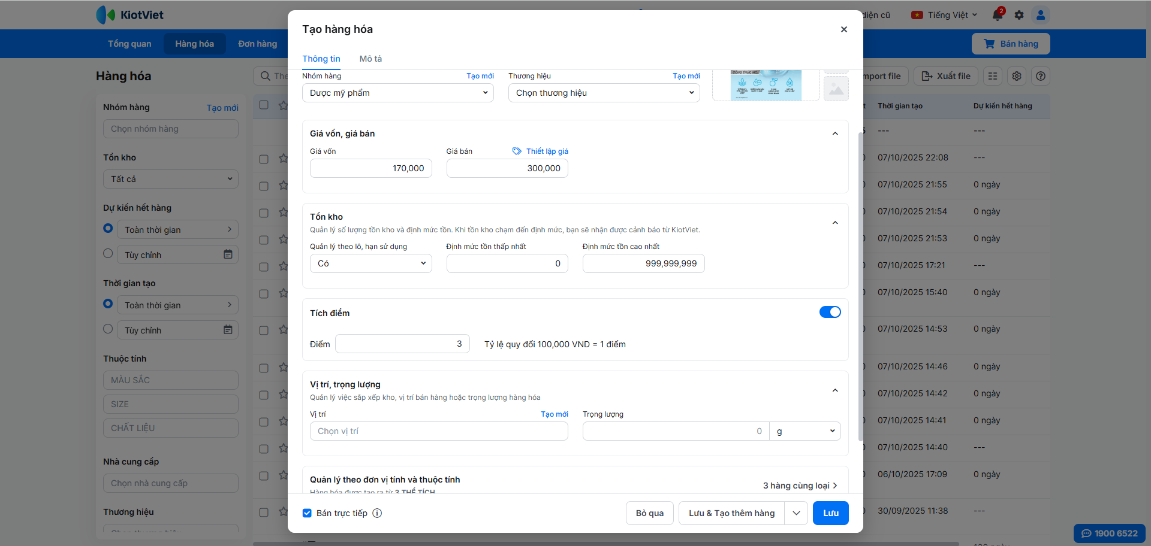Collapse the Giá vốn, giá bán section
The image size is (1151, 546).
835,134
